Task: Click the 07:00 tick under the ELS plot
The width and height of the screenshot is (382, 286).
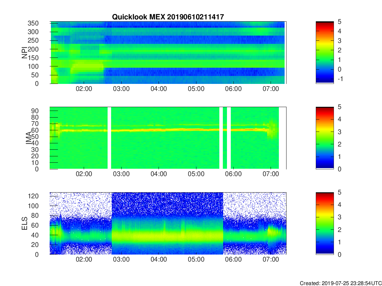Action: pos(271,260)
